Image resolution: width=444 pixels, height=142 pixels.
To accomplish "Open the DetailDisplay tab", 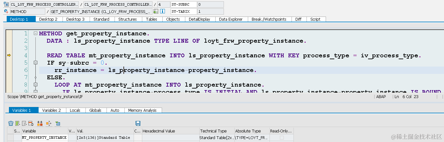I will pos(199,19).
